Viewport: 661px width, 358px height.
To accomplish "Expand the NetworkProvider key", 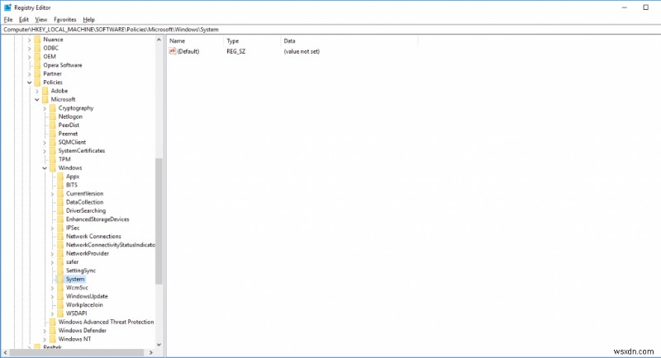I will click(x=52, y=253).
